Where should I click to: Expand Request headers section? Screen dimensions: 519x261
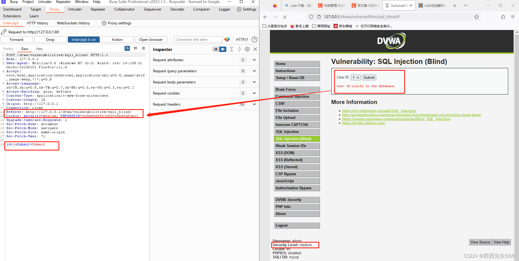point(254,104)
